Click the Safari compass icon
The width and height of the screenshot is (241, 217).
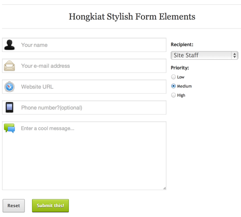(9, 87)
